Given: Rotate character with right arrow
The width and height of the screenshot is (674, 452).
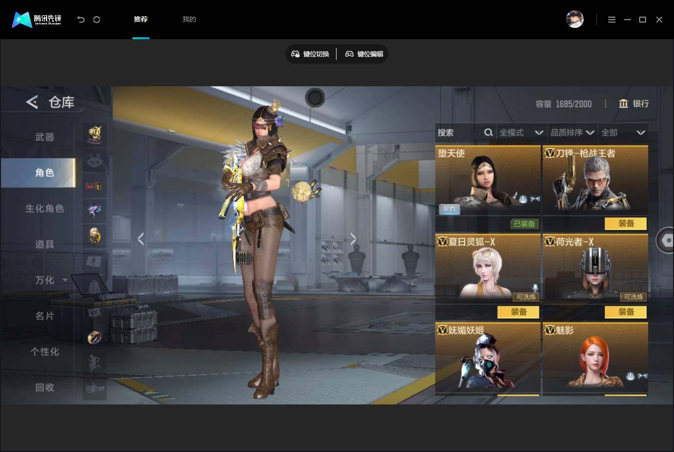Looking at the screenshot, I should click(353, 239).
